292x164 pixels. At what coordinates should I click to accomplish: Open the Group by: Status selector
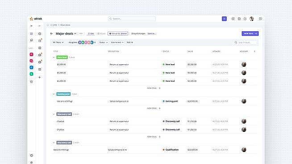tap(118, 34)
